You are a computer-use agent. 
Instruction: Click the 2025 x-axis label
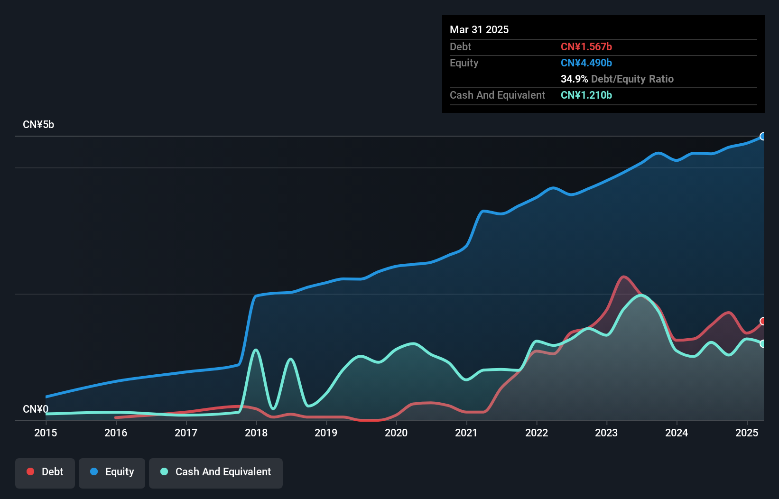coord(747,433)
